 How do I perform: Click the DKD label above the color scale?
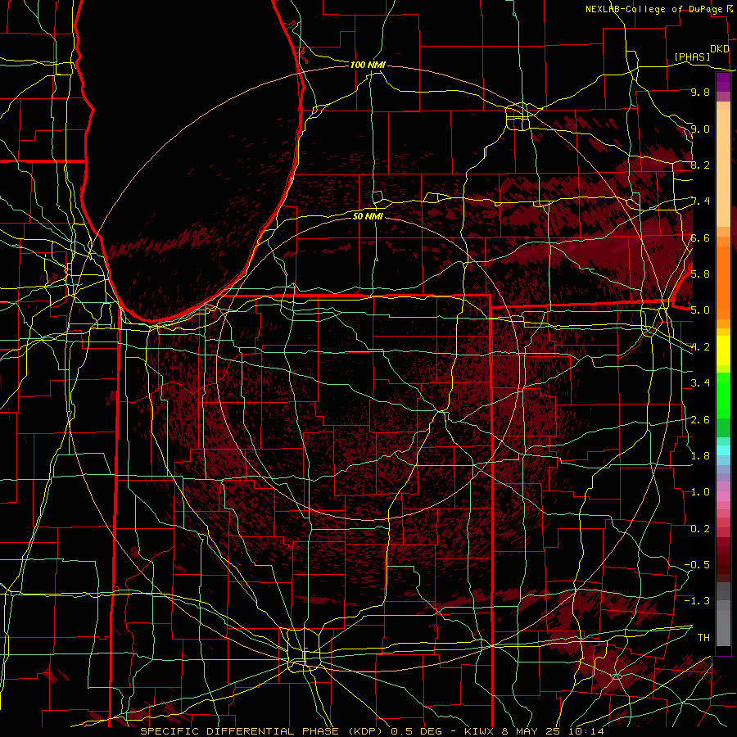[x=719, y=49]
